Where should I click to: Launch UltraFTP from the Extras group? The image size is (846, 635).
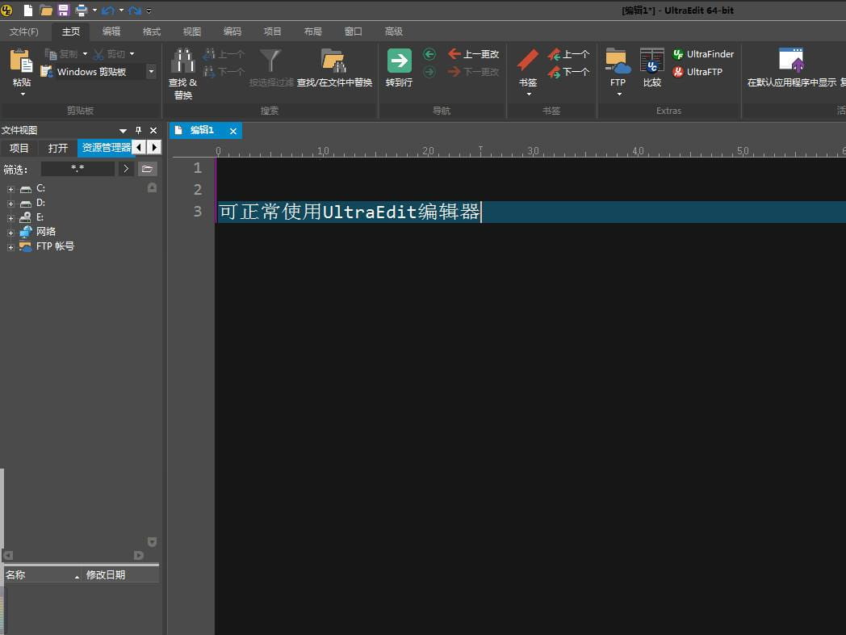click(x=699, y=72)
